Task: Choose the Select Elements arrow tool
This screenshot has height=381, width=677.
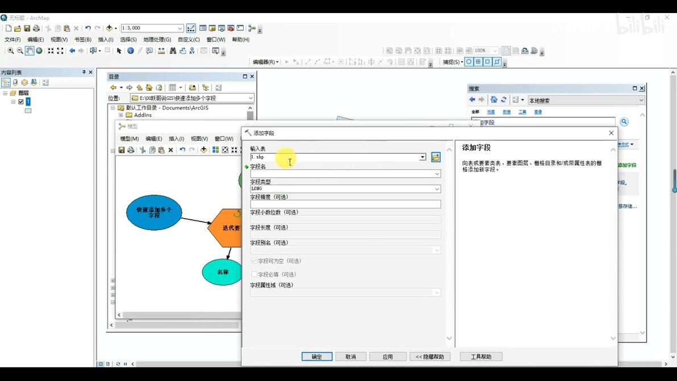Action: click(119, 51)
